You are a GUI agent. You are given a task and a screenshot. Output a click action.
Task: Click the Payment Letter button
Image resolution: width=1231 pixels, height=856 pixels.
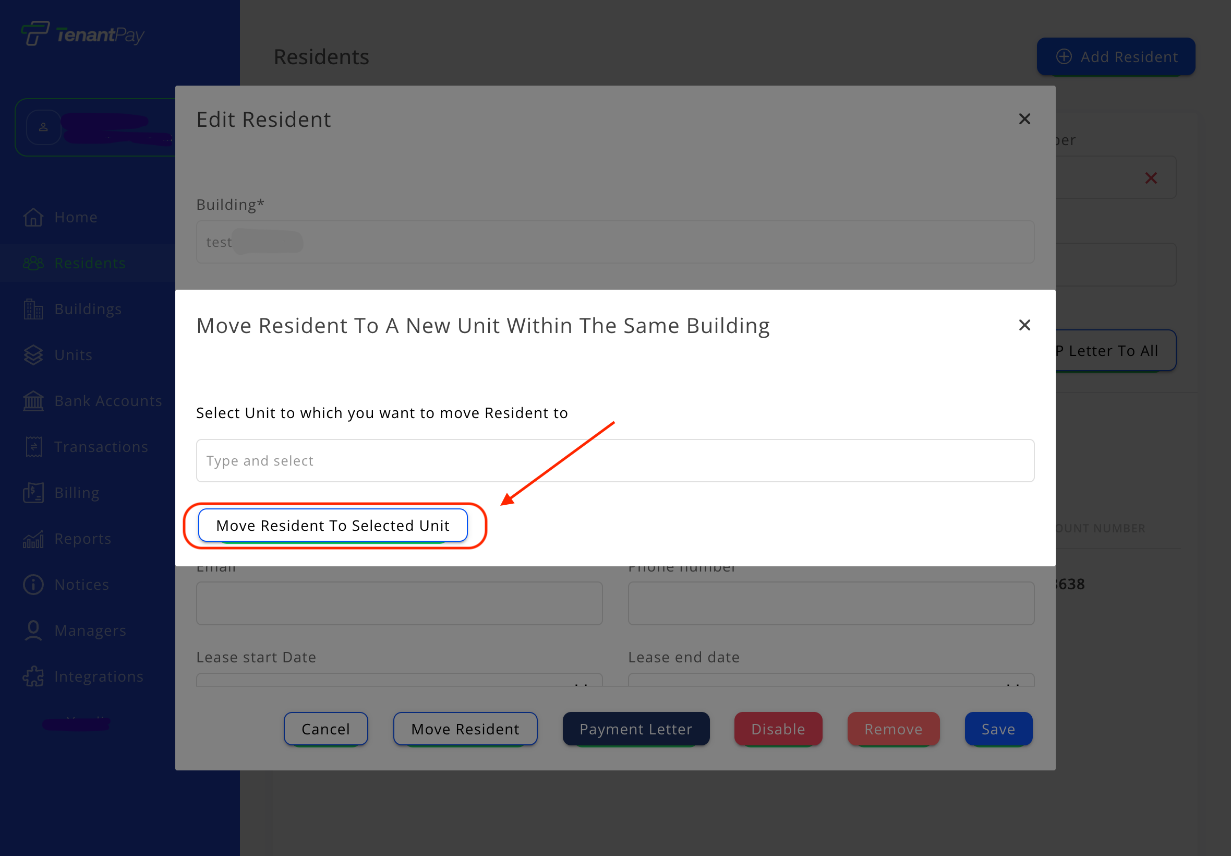coord(636,729)
